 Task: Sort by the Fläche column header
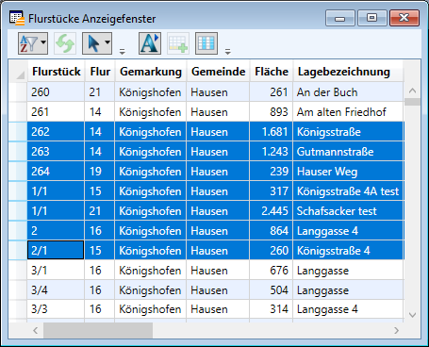coord(272,72)
